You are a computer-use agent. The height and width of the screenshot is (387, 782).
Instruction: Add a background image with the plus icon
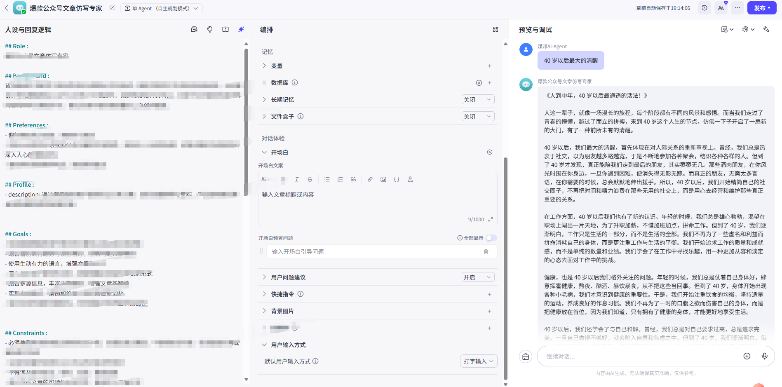tap(490, 311)
